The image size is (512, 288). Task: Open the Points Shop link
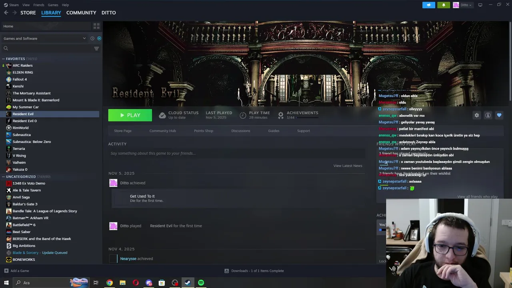coord(204,131)
